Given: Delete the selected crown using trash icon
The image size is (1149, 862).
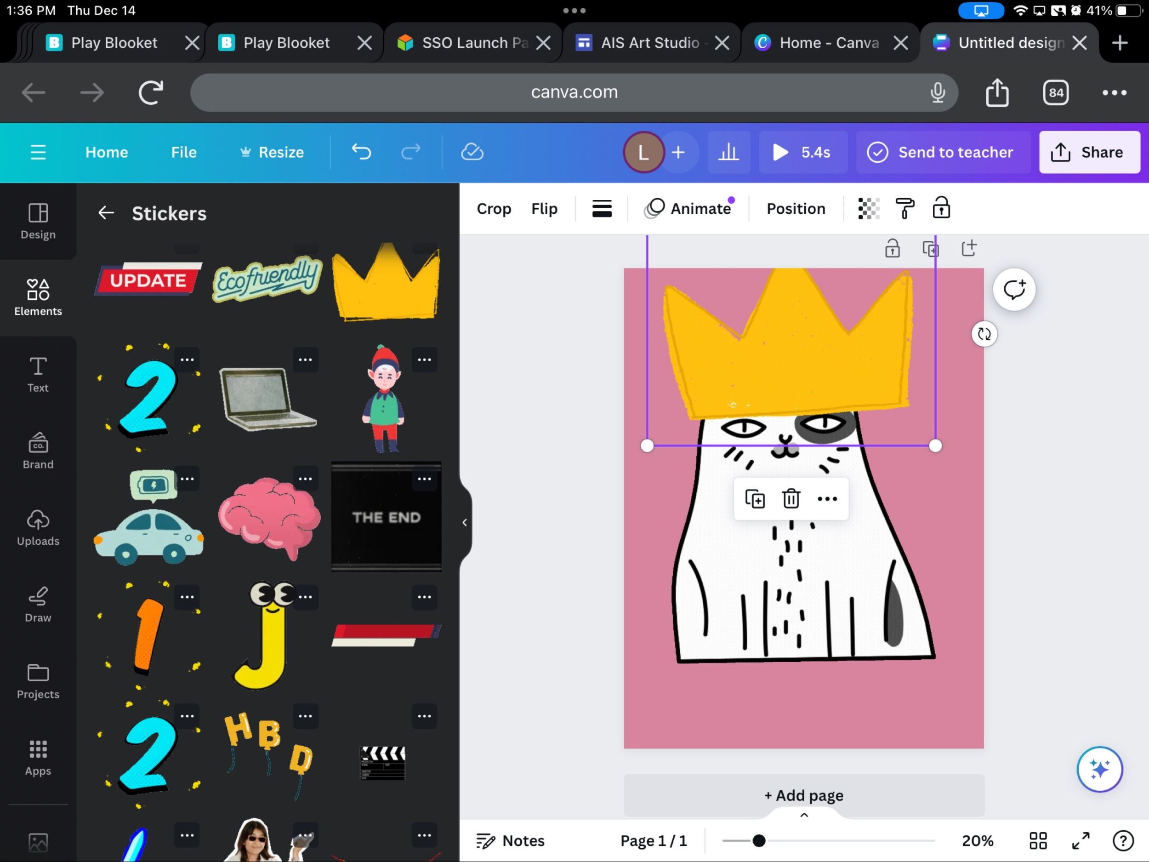Looking at the screenshot, I should 791,499.
